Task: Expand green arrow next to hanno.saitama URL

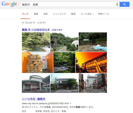Action: pyautogui.click(x=70, y=103)
